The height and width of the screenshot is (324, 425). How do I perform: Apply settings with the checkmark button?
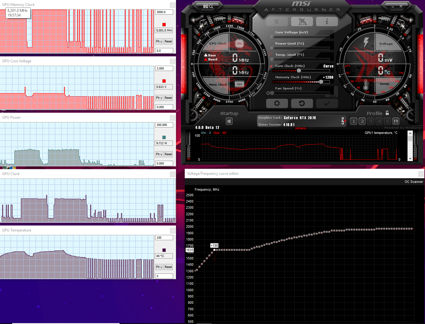(x=327, y=103)
